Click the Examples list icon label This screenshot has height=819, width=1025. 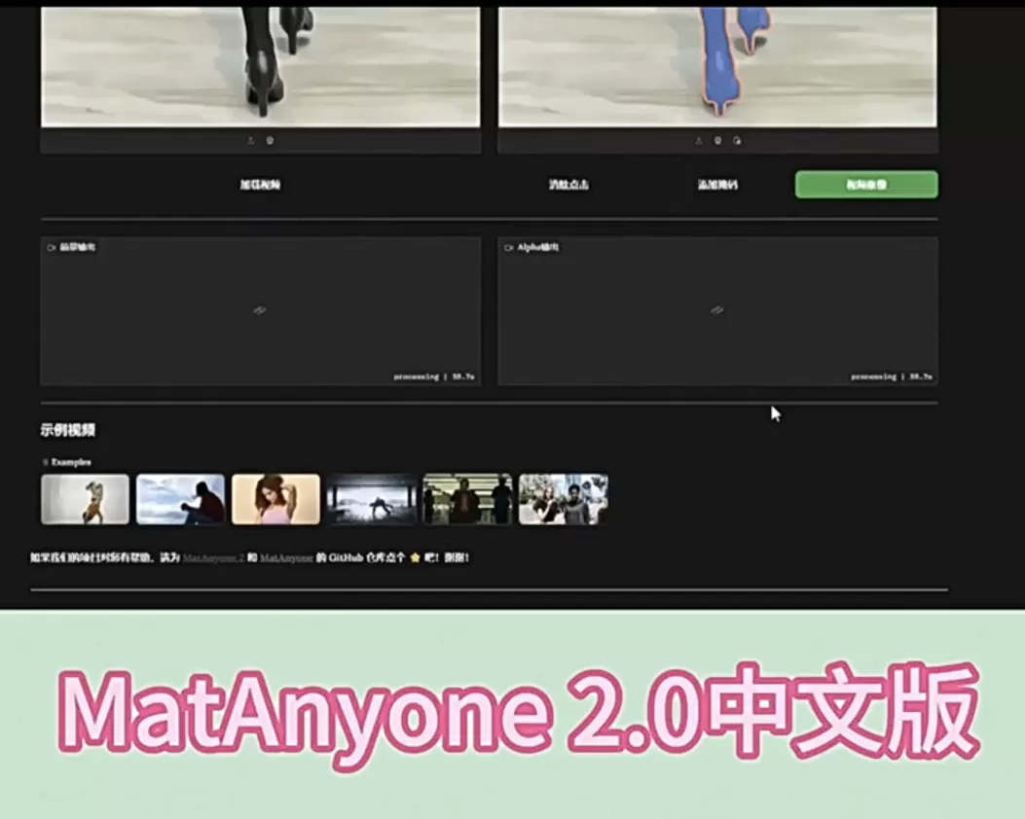pyautogui.click(x=66, y=462)
